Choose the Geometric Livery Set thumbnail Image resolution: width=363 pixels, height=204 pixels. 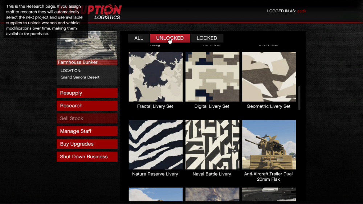point(269,77)
